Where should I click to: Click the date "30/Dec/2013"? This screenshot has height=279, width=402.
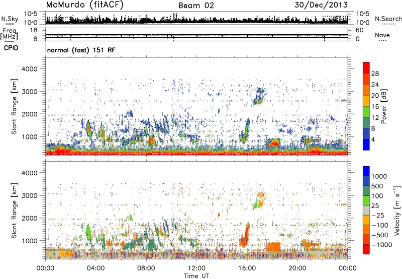[x=321, y=5]
